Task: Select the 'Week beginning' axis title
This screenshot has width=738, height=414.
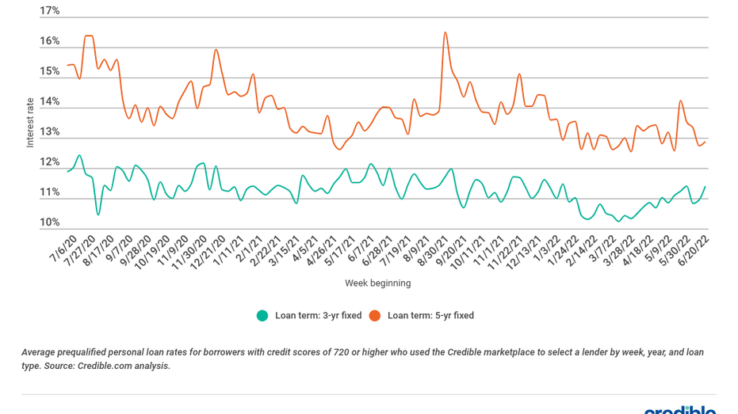Action: [378, 283]
